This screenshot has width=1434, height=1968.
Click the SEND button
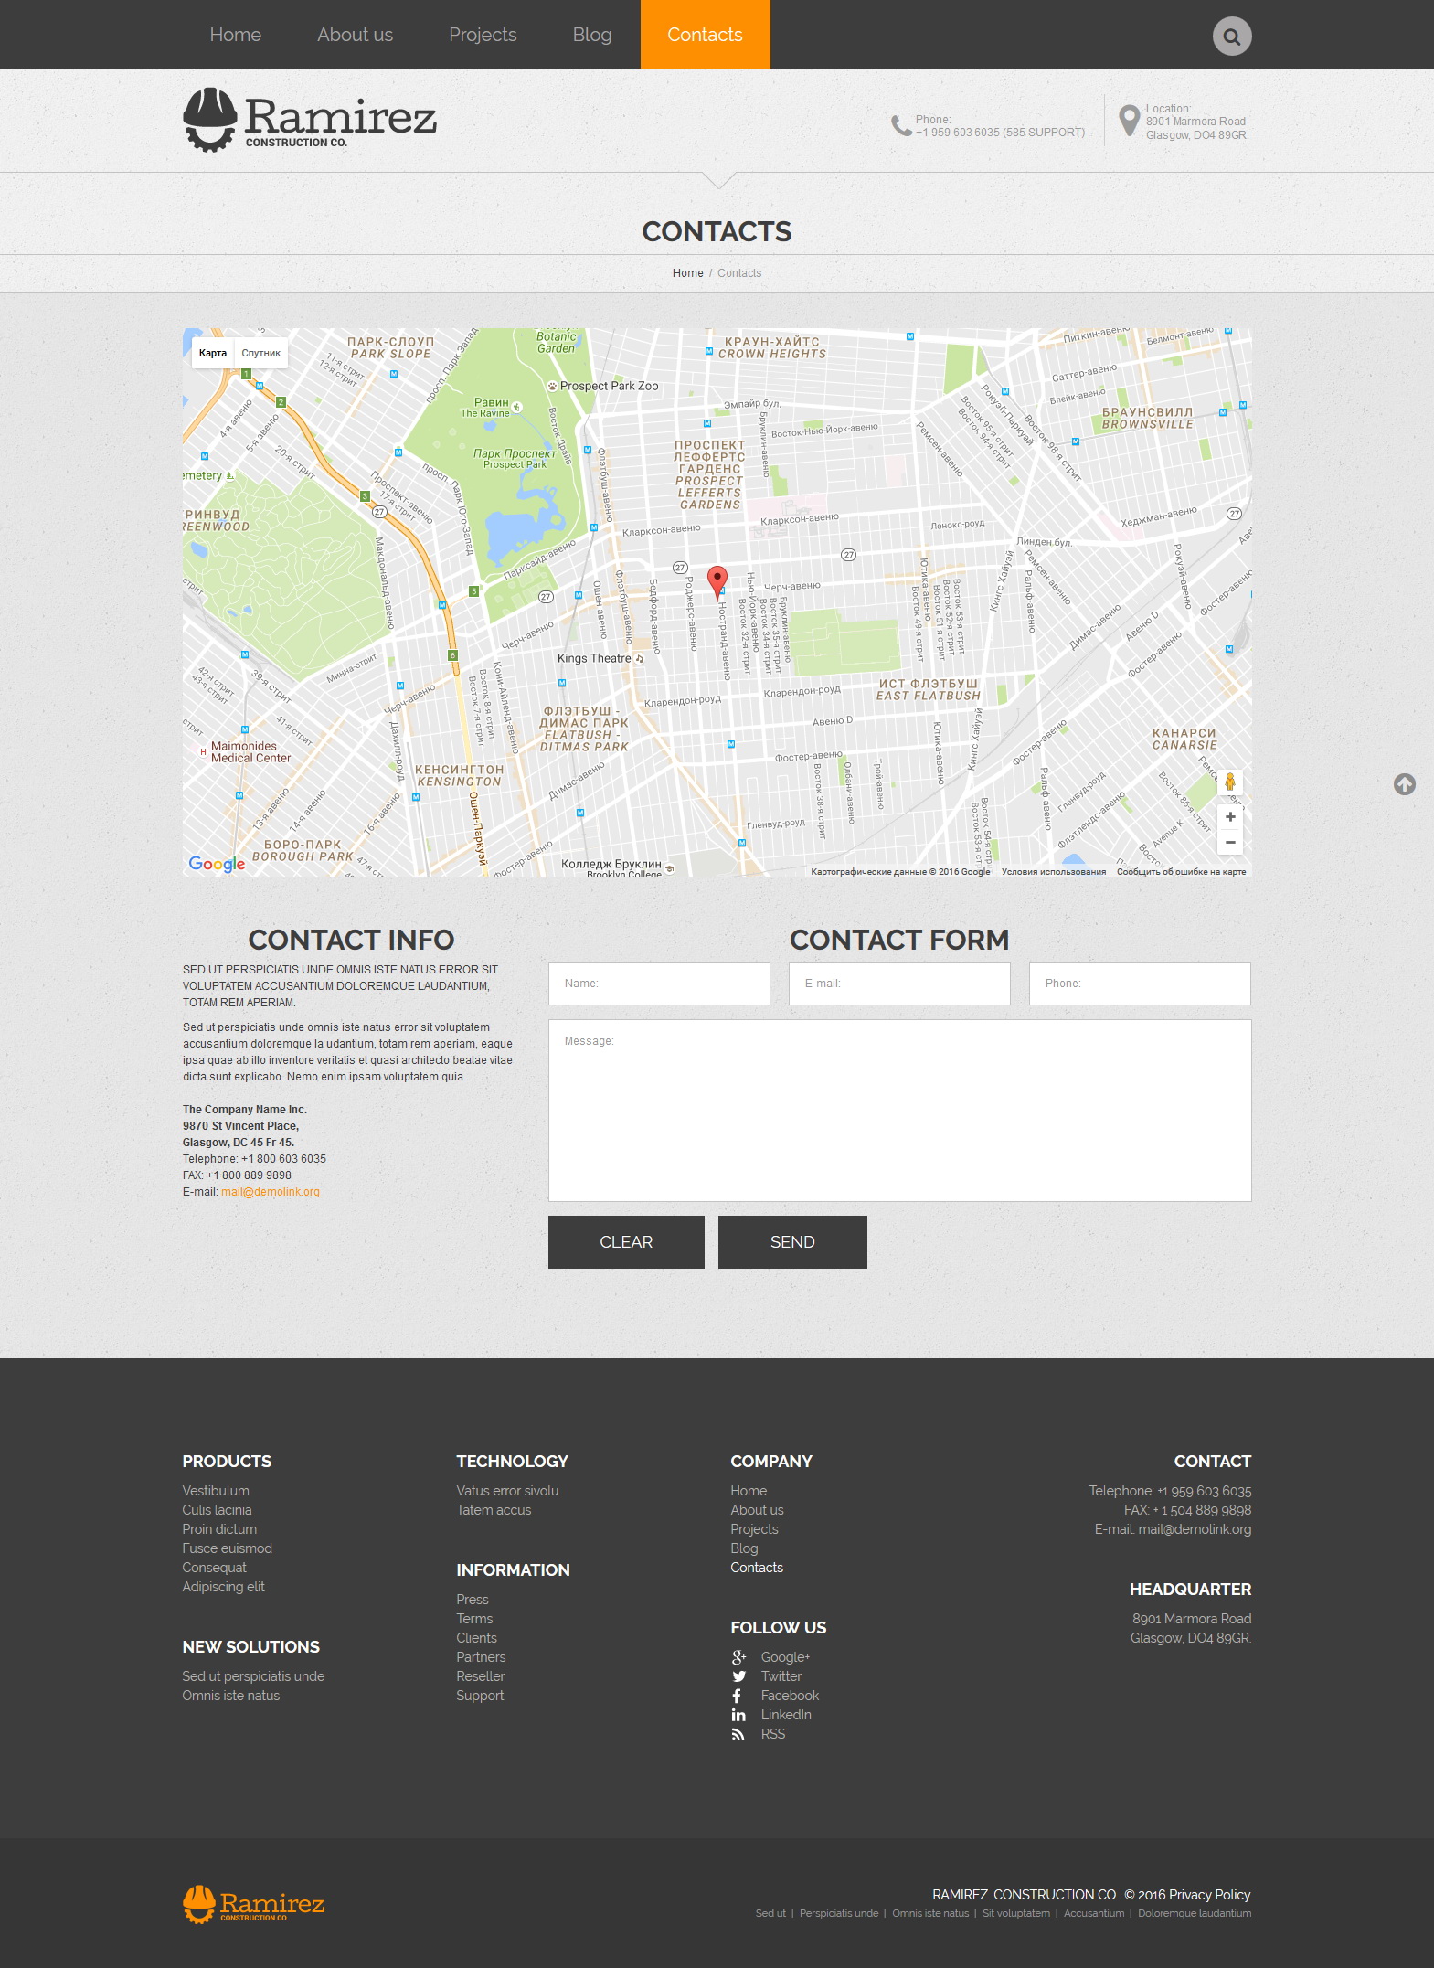click(x=792, y=1242)
